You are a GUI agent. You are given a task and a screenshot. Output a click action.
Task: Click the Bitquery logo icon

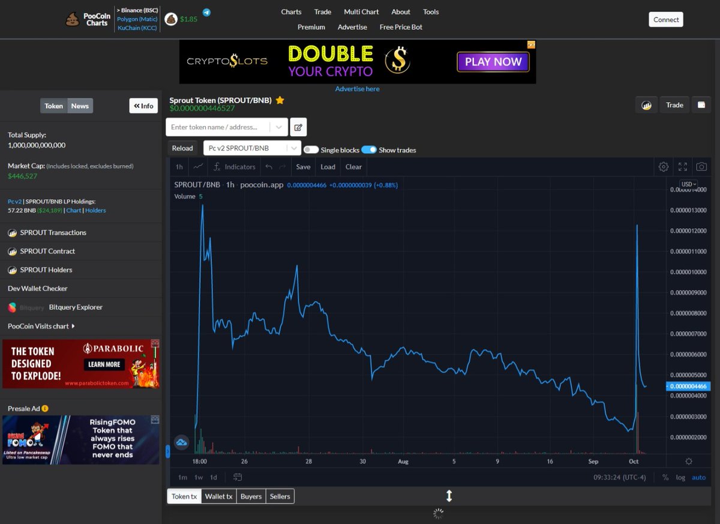pos(12,307)
